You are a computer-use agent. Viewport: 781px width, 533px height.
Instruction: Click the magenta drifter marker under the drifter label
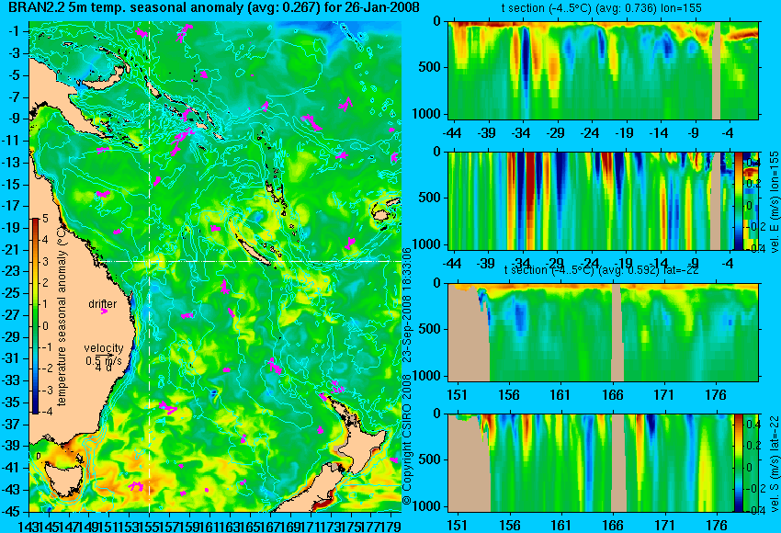[104, 312]
